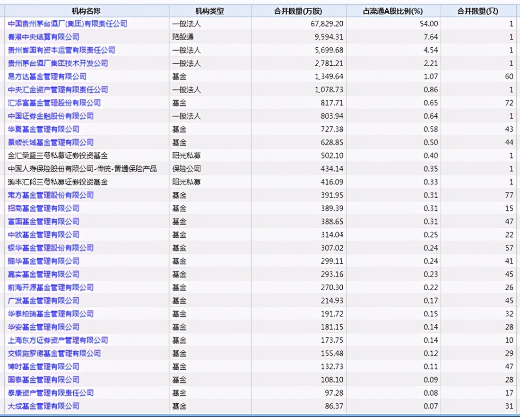Image resolution: width=520 pixels, height=417 pixels.
Task: Click the 合并数量(万股) column header
Action: (298, 11)
